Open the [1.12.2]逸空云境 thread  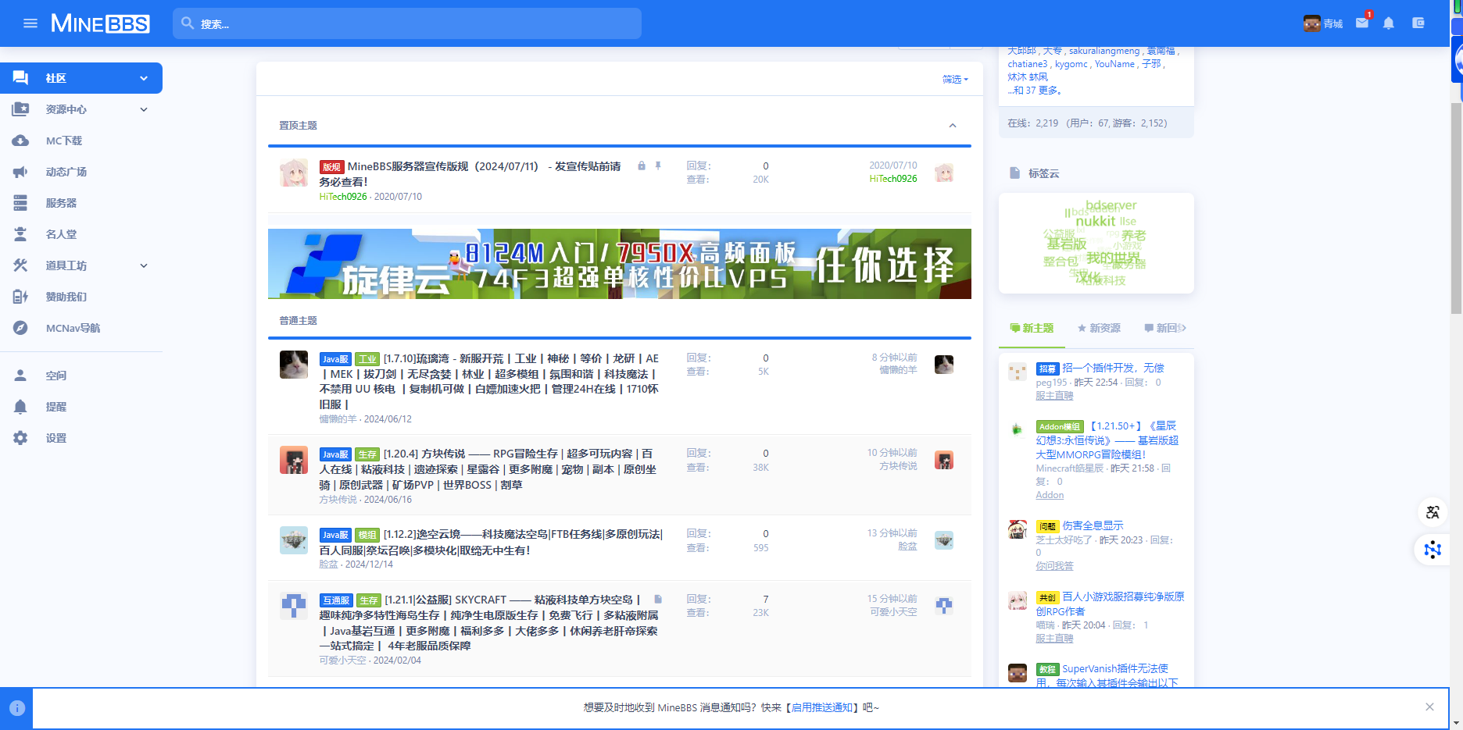(491, 542)
